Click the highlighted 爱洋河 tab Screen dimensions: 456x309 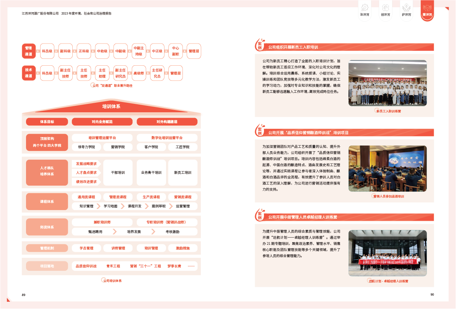click(x=427, y=10)
